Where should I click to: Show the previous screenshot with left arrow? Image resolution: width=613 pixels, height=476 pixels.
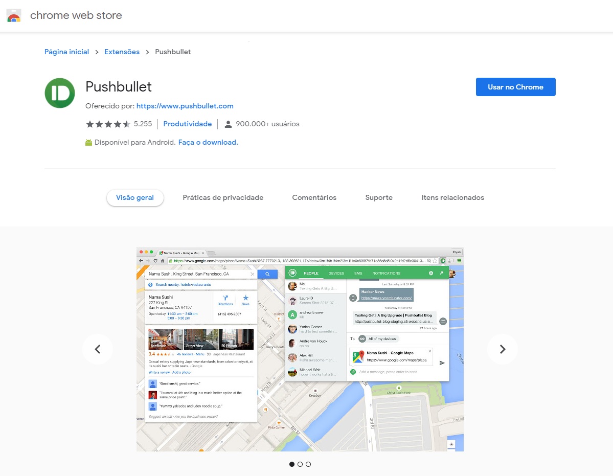[98, 349]
